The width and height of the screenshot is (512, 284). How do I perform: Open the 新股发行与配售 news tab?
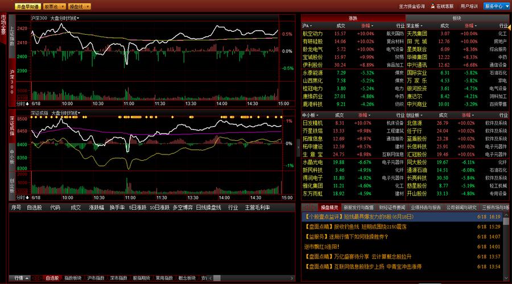pos(359,207)
